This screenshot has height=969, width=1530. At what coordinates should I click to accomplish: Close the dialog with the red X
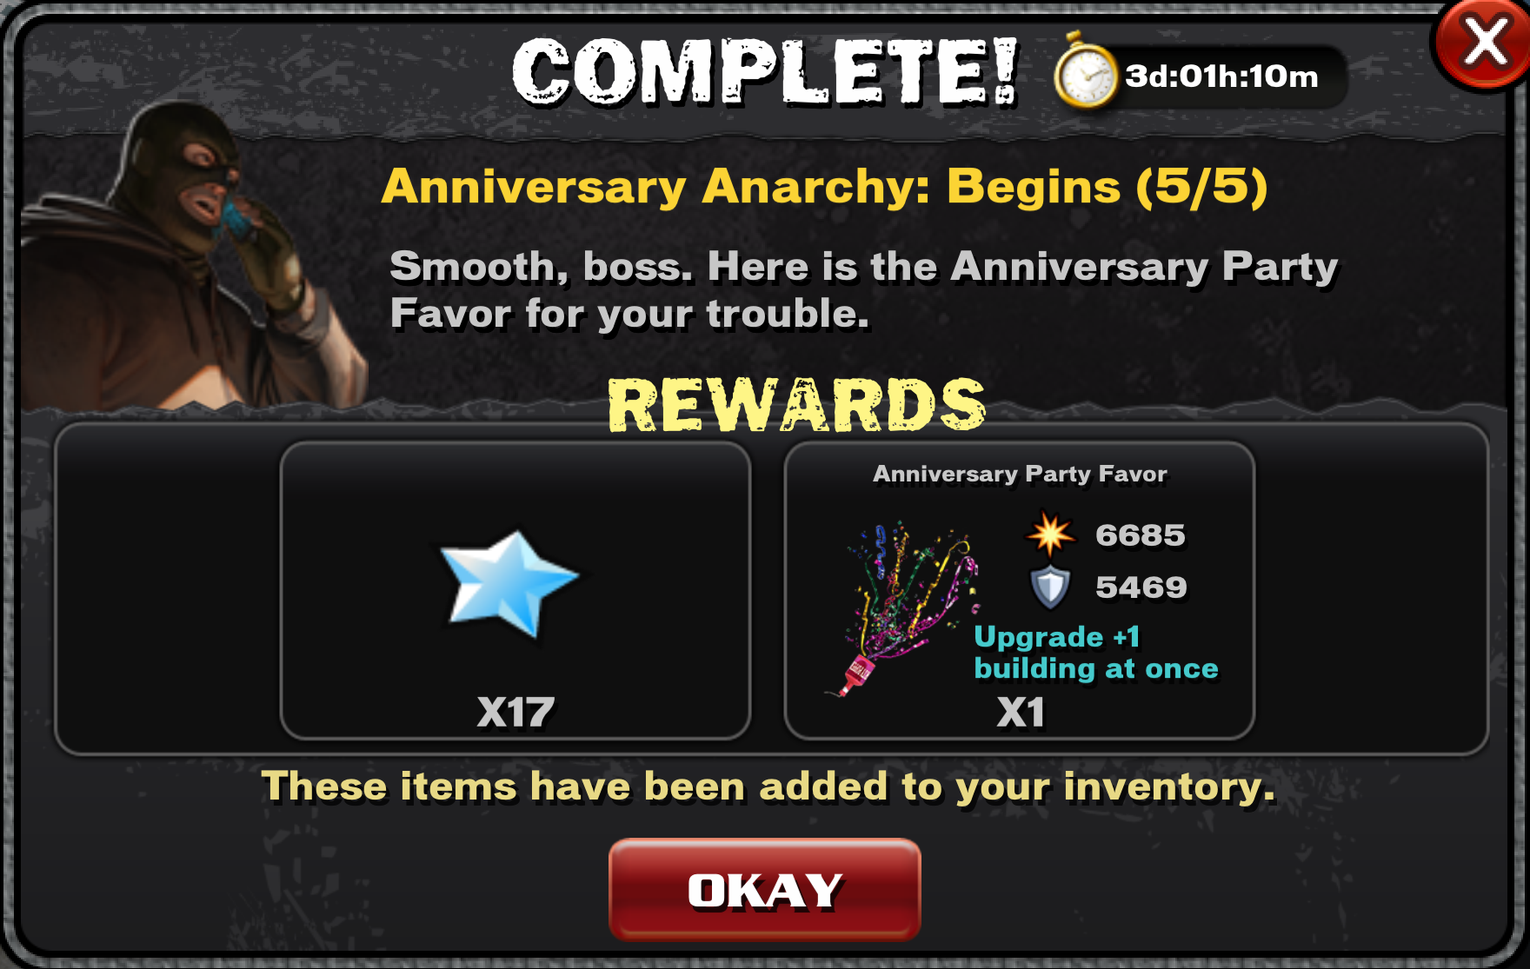coord(1483,42)
